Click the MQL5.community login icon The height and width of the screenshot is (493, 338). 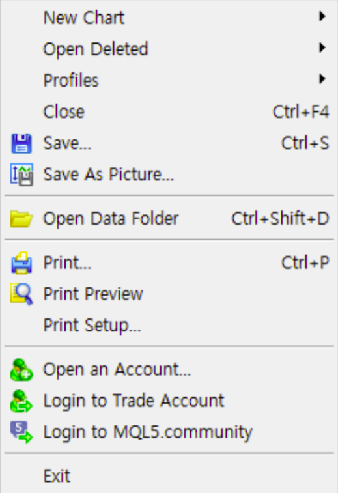tap(21, 432)
